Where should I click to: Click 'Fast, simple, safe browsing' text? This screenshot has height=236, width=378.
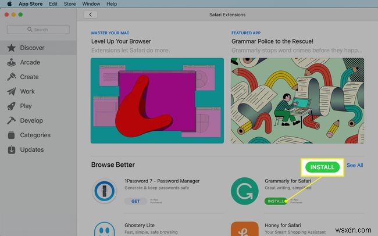click(x=151, y=232)
